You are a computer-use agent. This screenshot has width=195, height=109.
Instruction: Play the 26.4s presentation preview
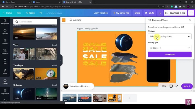point(150,13)
